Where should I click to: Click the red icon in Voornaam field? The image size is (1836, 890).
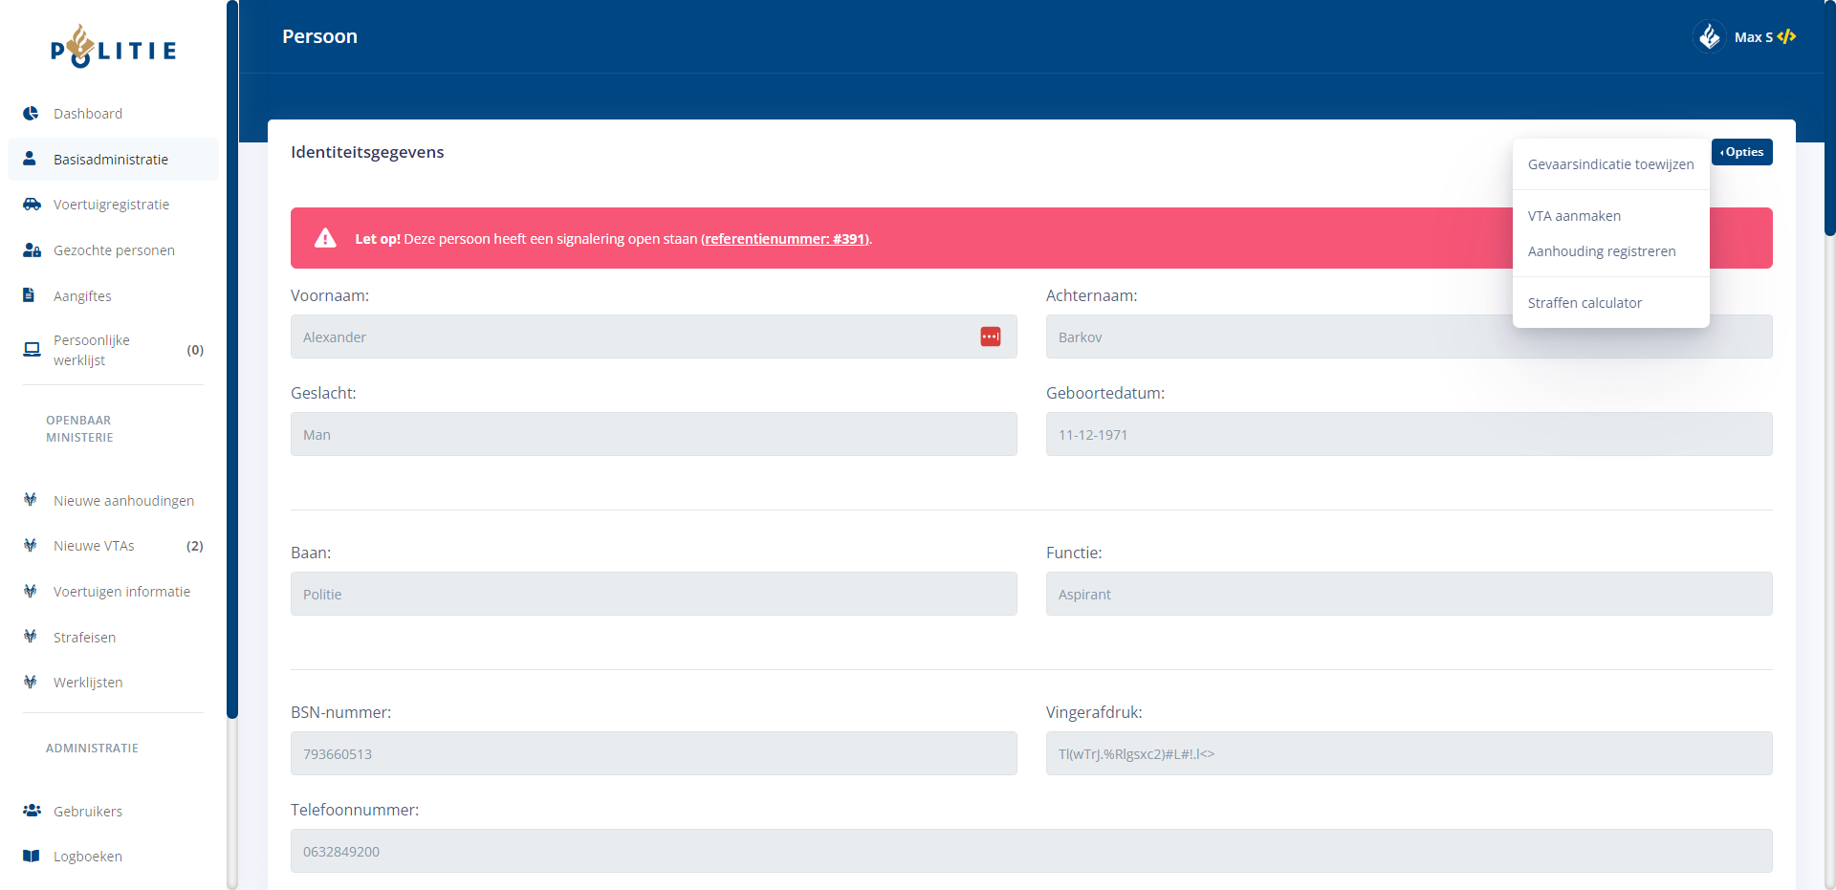click(x=990, y=336)
